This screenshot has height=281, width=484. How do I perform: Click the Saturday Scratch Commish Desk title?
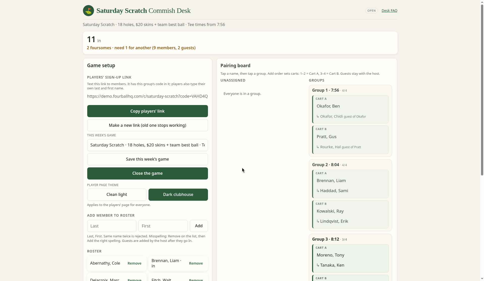tap(143, 11)
